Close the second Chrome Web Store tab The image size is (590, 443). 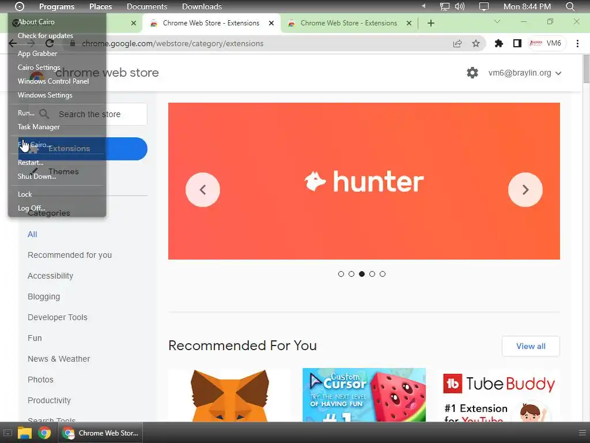point(271,23)
